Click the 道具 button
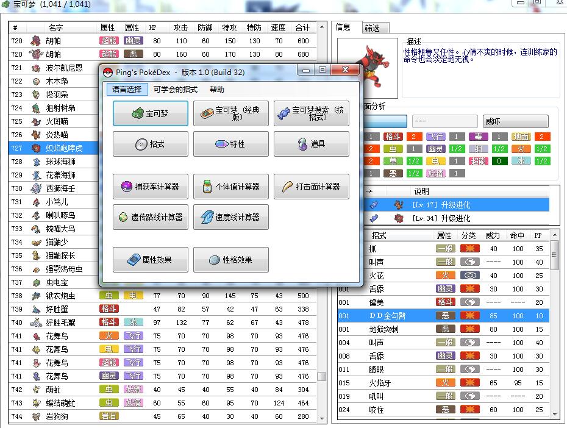 pos(312,144)
